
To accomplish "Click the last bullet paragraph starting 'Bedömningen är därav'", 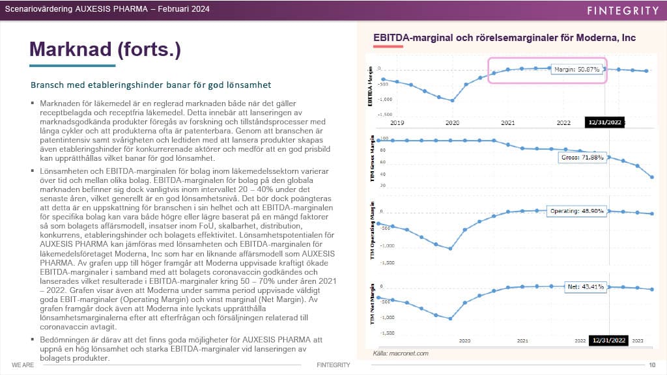I will [x=181, y=349].
